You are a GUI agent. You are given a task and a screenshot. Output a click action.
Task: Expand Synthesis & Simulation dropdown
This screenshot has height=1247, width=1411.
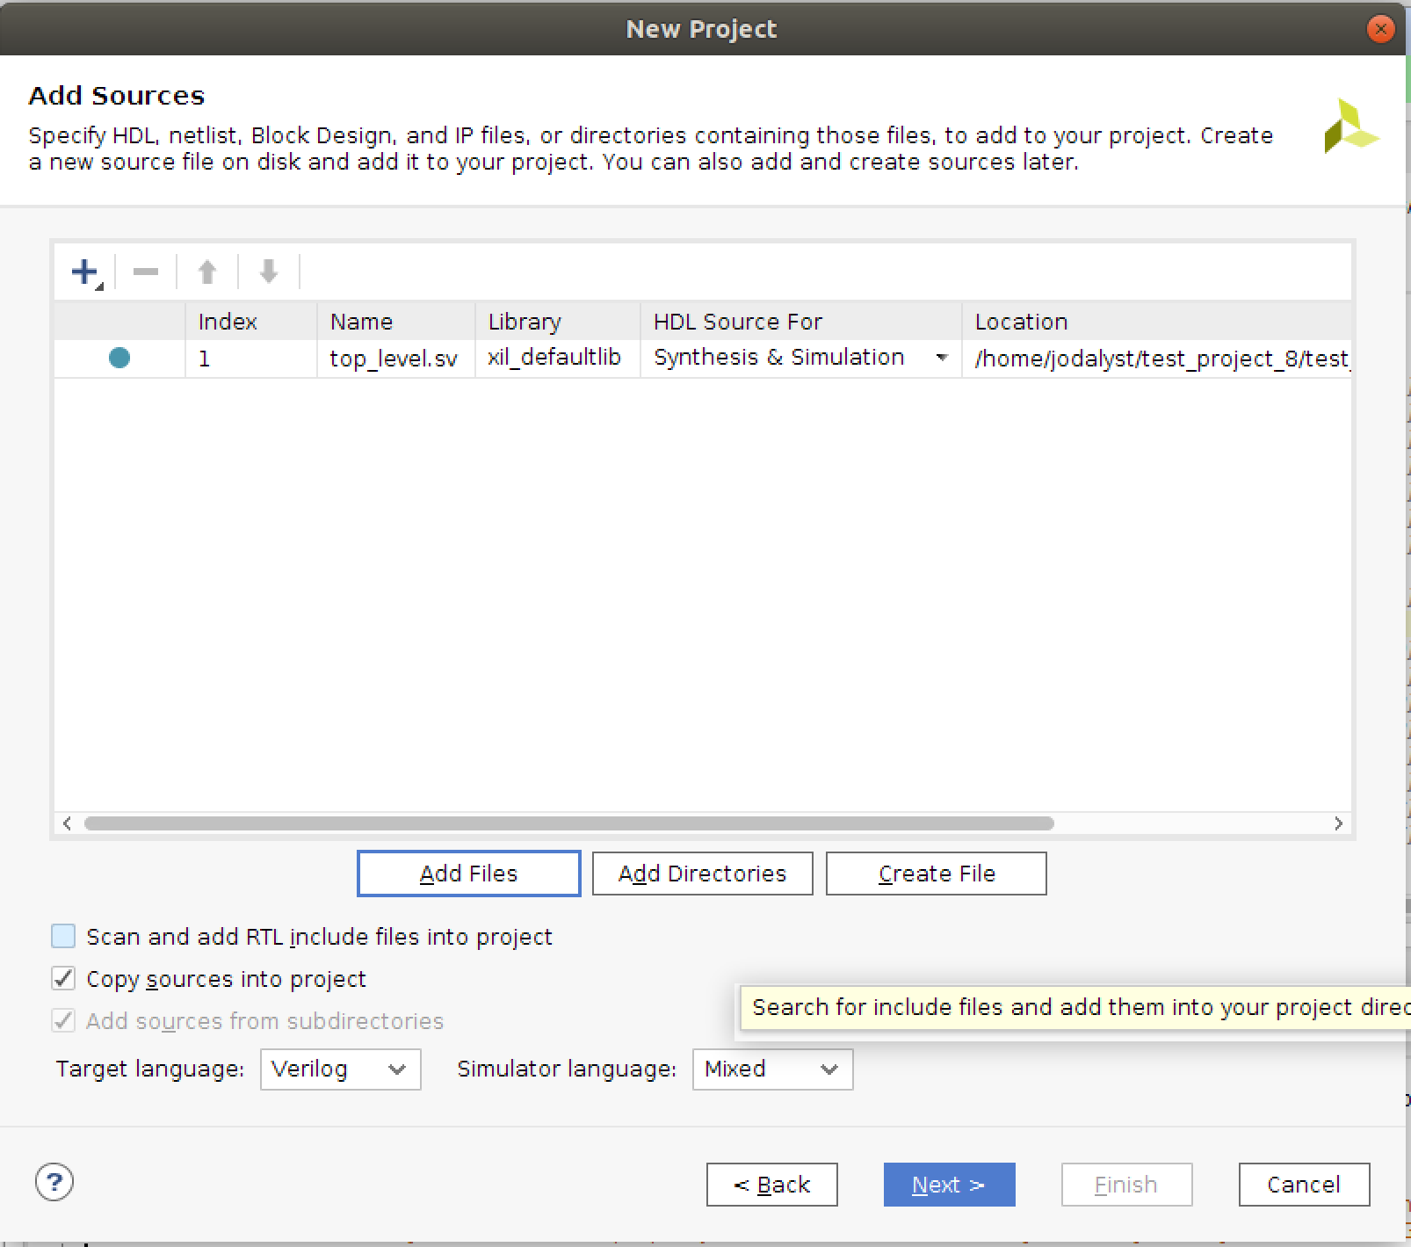(x=942, y=358)
